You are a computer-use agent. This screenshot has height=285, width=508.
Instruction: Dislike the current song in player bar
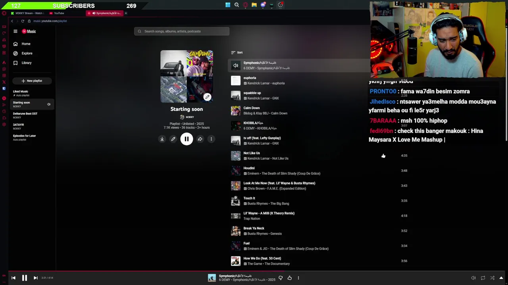281,278
